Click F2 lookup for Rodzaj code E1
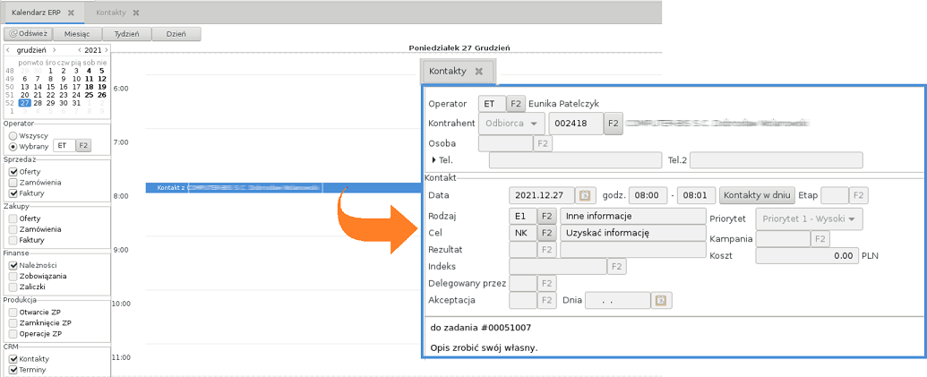Image resolution: width=927 pixels, height=377 pixels. click(x=547, y=216)
